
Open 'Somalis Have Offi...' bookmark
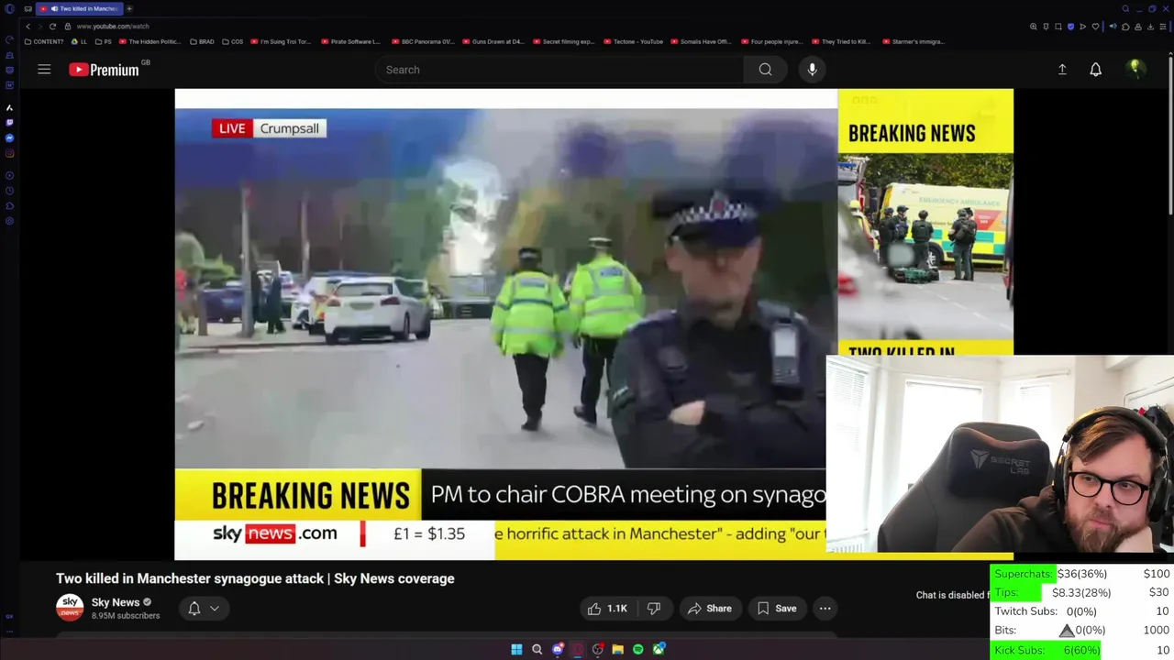(x=702, y=41)
